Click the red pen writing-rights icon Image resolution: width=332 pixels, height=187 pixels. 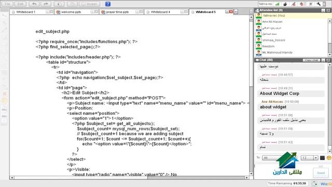294,4
